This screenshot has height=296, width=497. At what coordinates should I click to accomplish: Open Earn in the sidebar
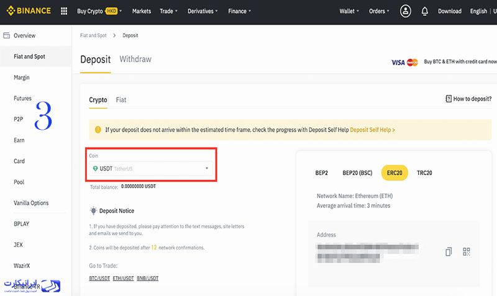(x=19, y=140)
